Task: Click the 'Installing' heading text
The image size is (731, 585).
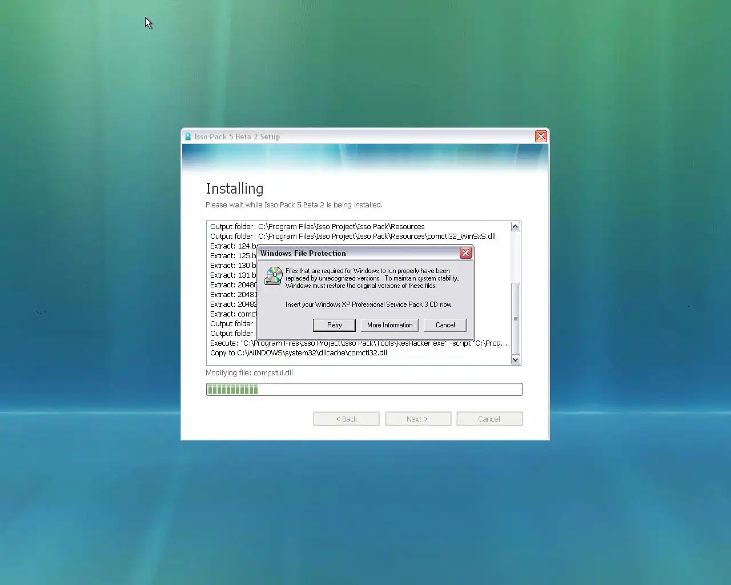Action: pos(234,189)
